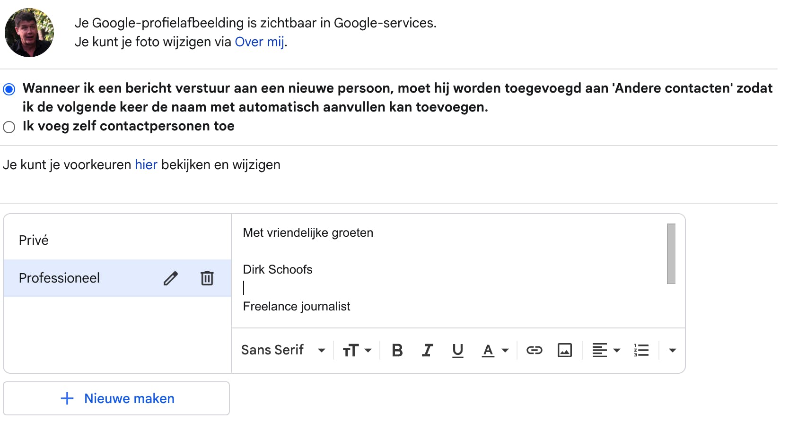789x430 pixels.
Task: Select the Professioneel signature entry
Action: pos(60,278)
